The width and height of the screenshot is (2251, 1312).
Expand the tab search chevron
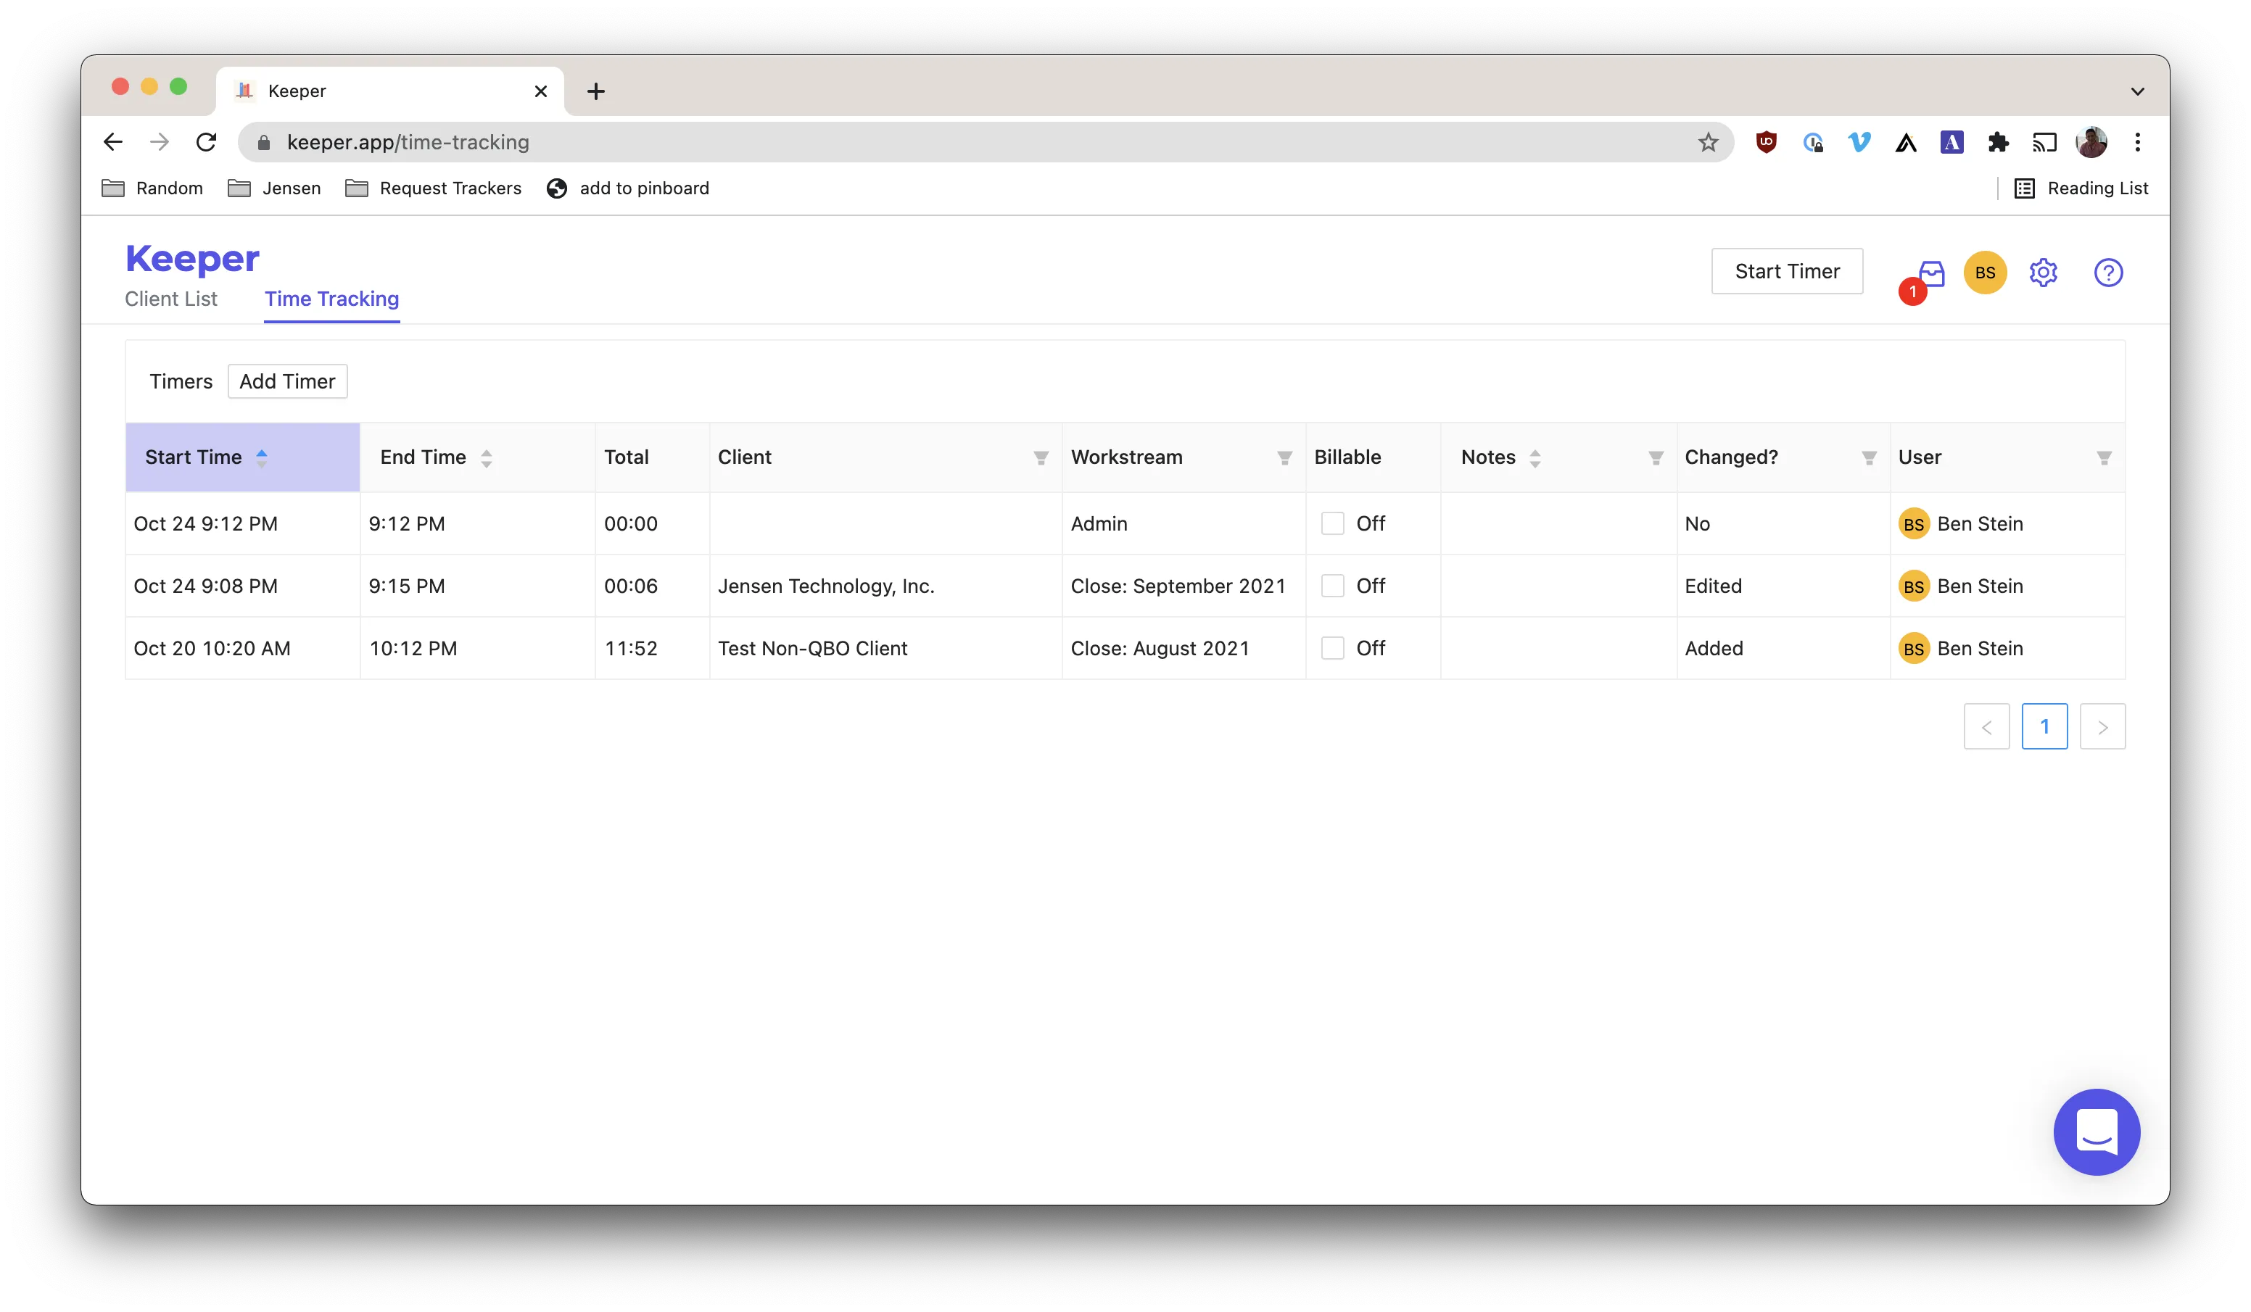point(2136,91)
